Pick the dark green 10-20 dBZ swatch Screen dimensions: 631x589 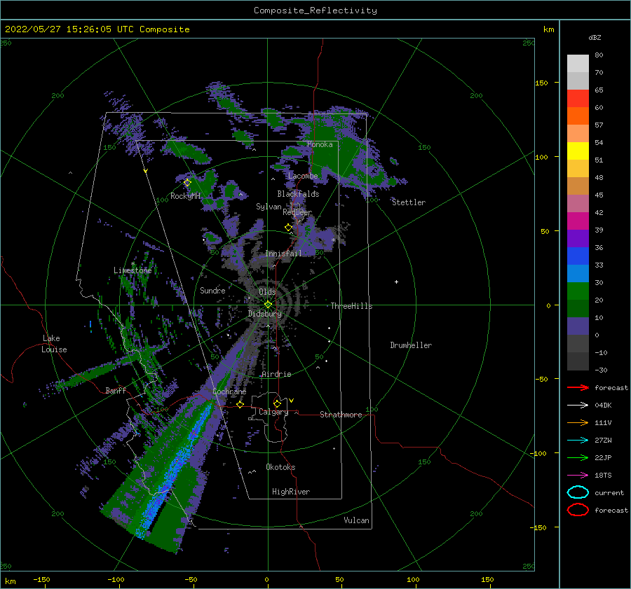click(578, 308)
